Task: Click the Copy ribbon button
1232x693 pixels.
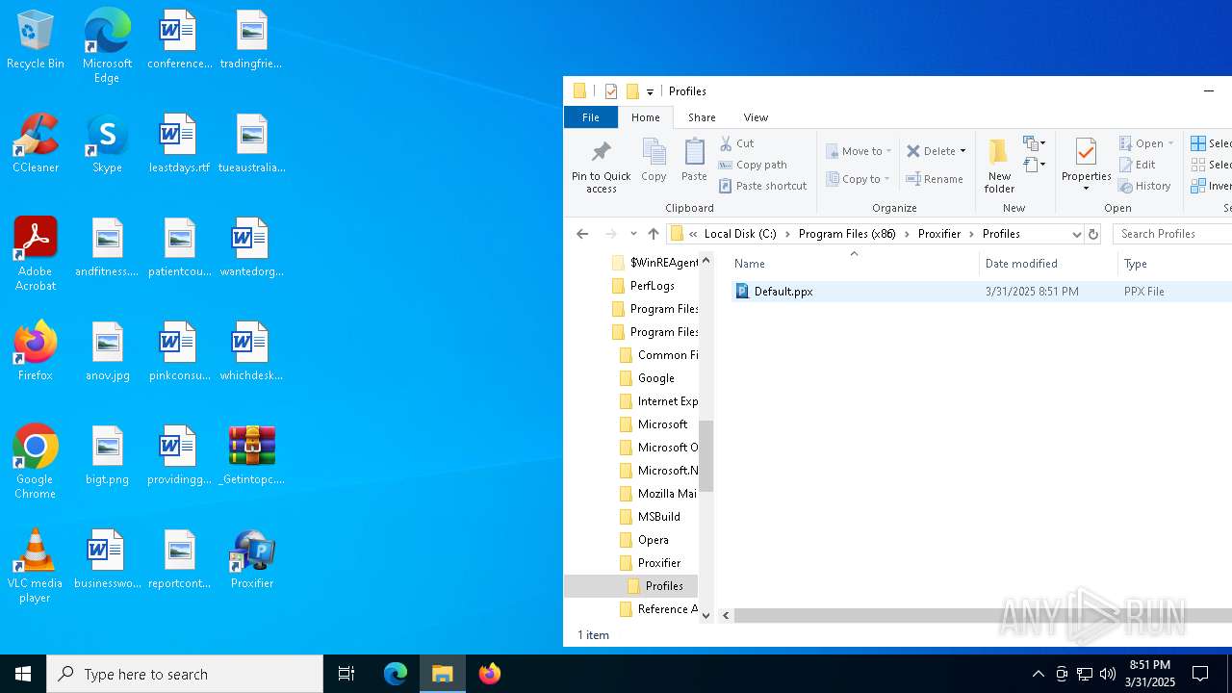Action: coord(654,160)
